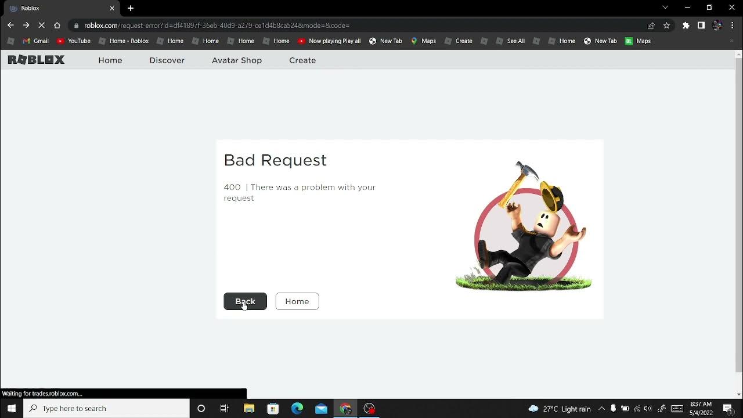Click the microphone tray icon
The width and height of the screenshot is (743, 418).
coord(613,409)
